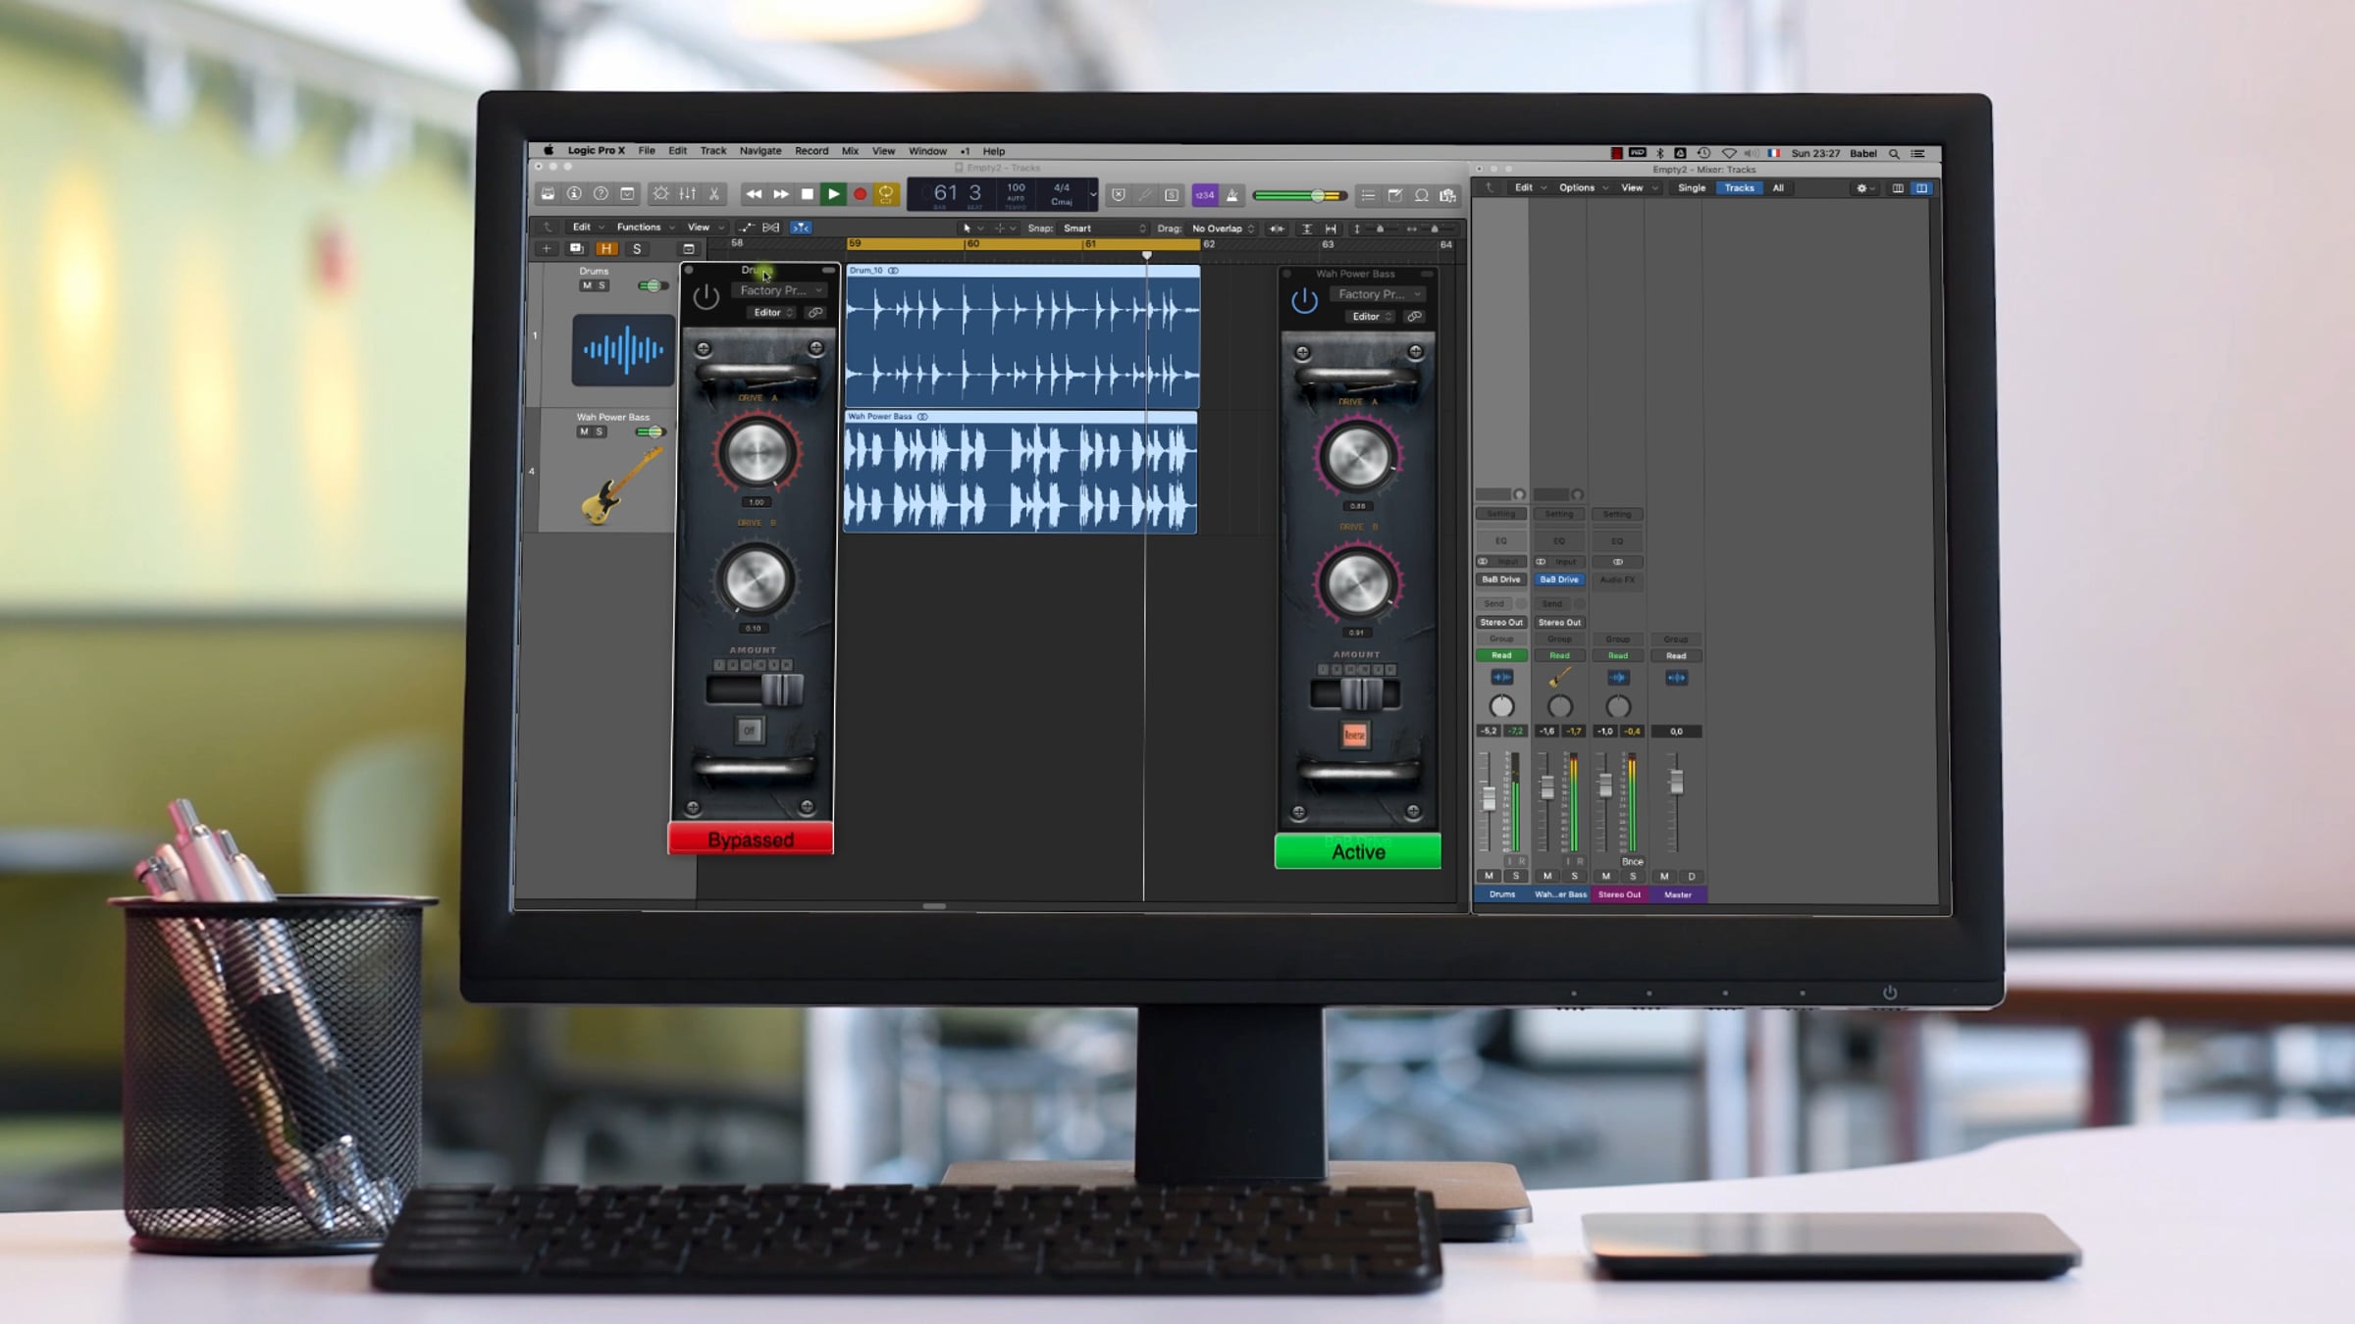Open the Navigate menu
The height and width of the screenshot is (1324, 2355).
(759, 151)
